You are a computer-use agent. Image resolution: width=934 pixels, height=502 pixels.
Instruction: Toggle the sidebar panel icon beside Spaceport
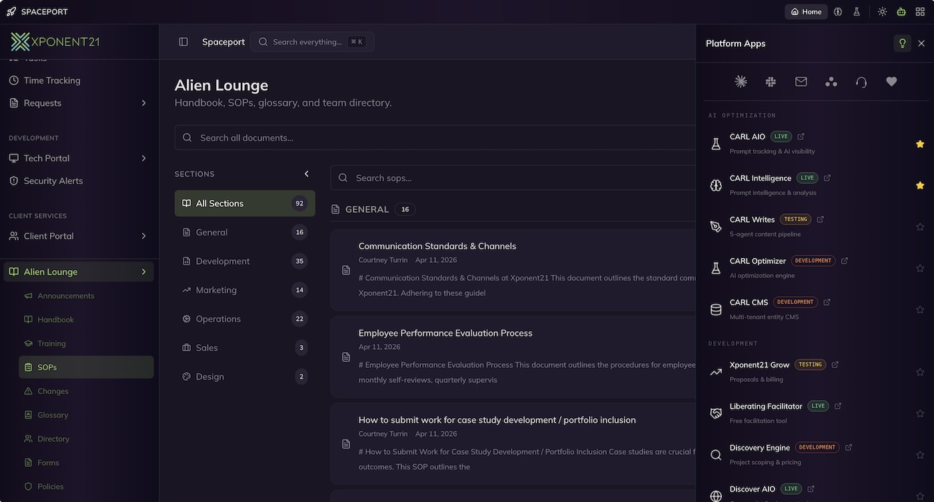tap(183, 42)
